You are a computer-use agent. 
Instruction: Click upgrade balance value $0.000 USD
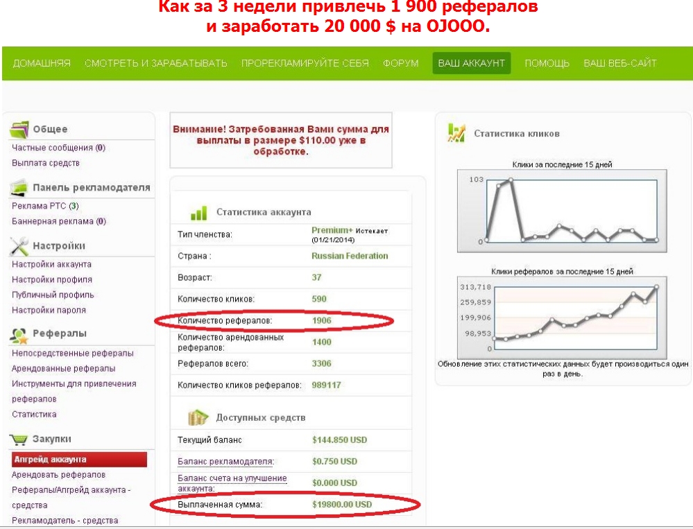(334, 483)
